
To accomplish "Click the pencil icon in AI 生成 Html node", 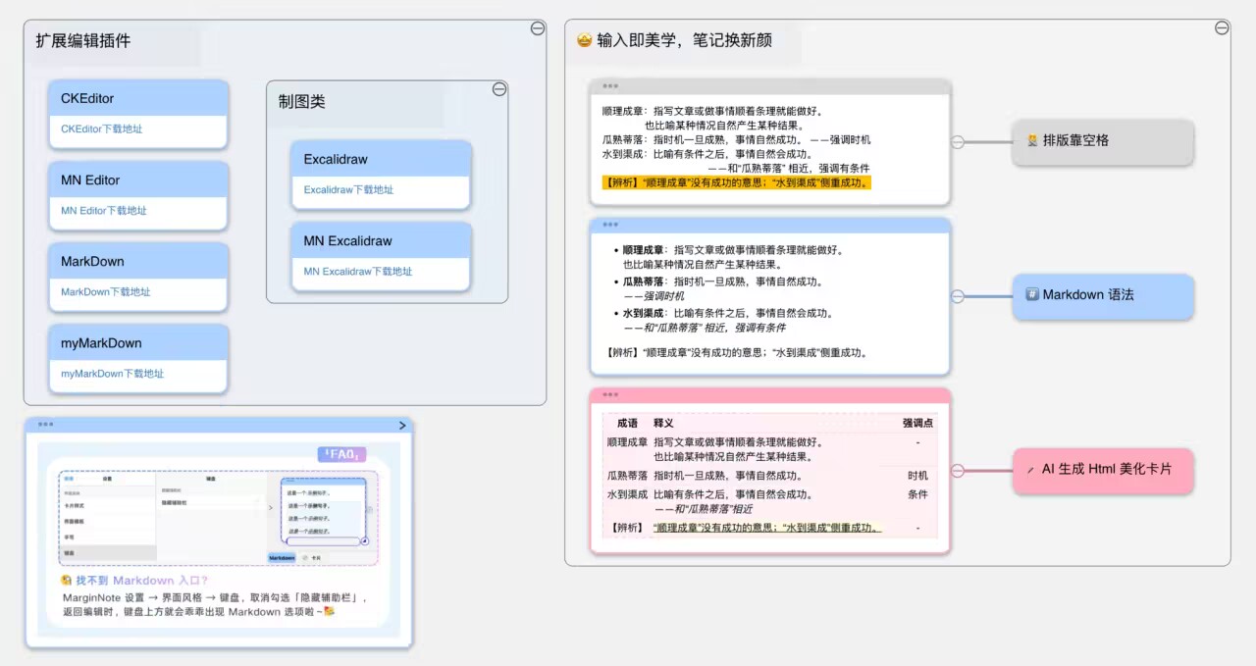I will click(1030, 470).
